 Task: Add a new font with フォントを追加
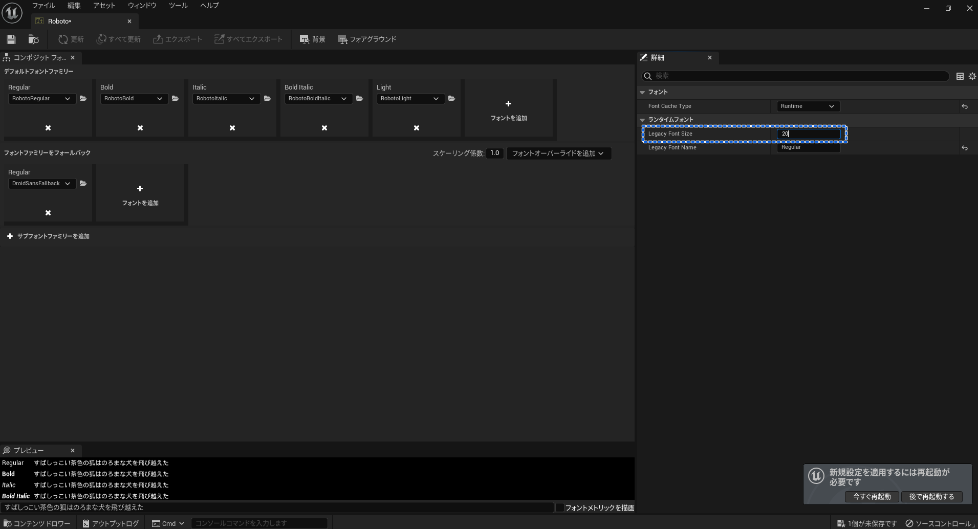(508, 110)
